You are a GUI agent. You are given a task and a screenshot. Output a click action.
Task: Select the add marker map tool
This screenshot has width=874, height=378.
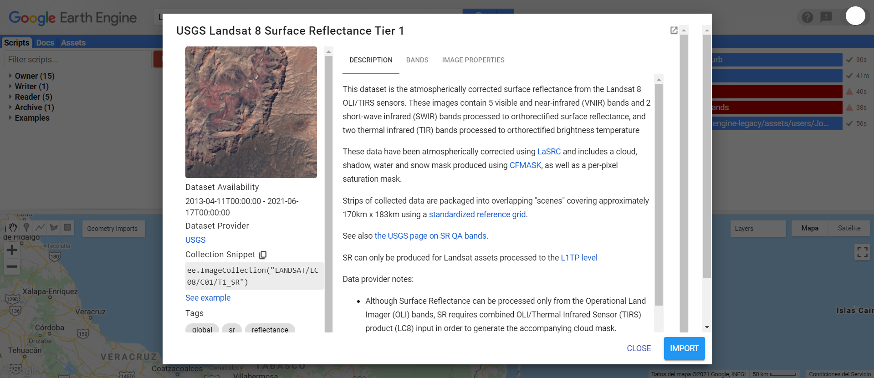26,227
